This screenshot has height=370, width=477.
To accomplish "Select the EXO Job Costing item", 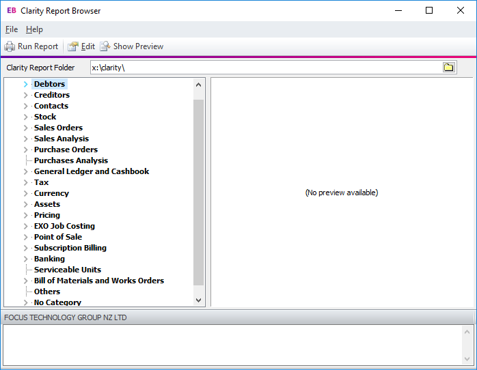I will (64, 226).
